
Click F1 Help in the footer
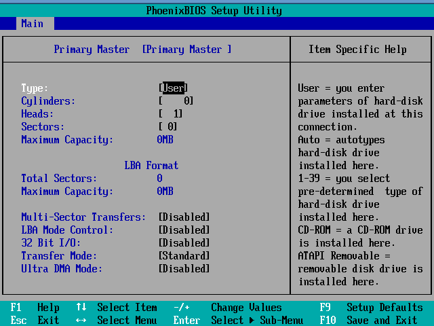tap(35, 308)
